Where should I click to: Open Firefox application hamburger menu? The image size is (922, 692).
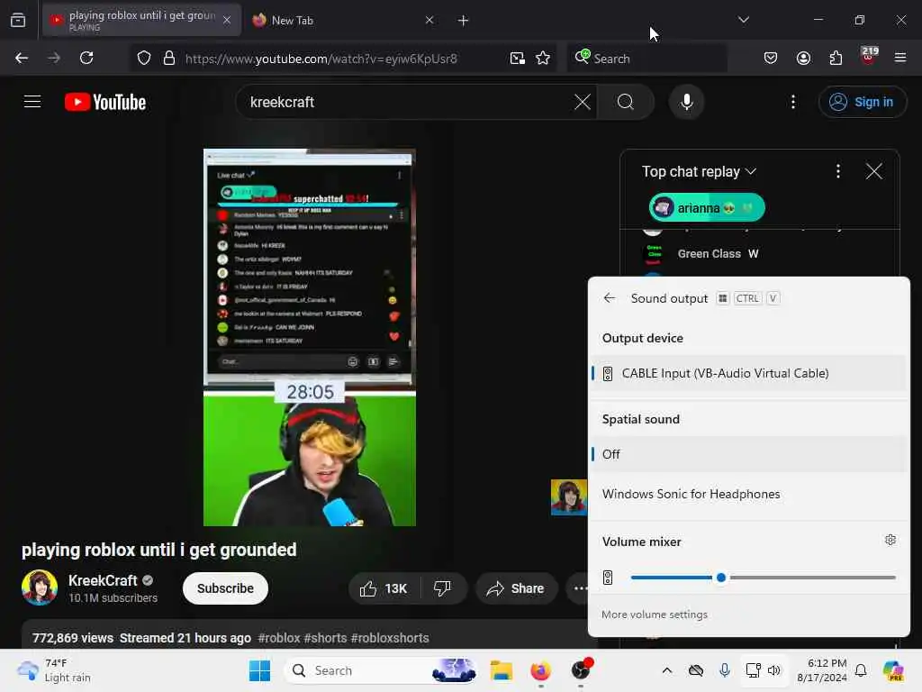[900, 58]
